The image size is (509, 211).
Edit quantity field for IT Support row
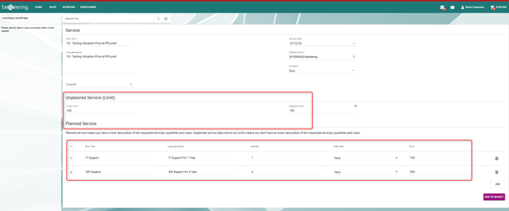(285, 158)
